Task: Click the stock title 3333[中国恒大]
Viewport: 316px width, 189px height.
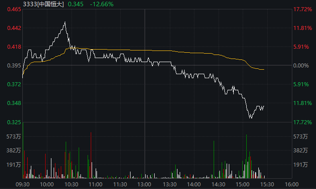Action: (x=43, y=4)
